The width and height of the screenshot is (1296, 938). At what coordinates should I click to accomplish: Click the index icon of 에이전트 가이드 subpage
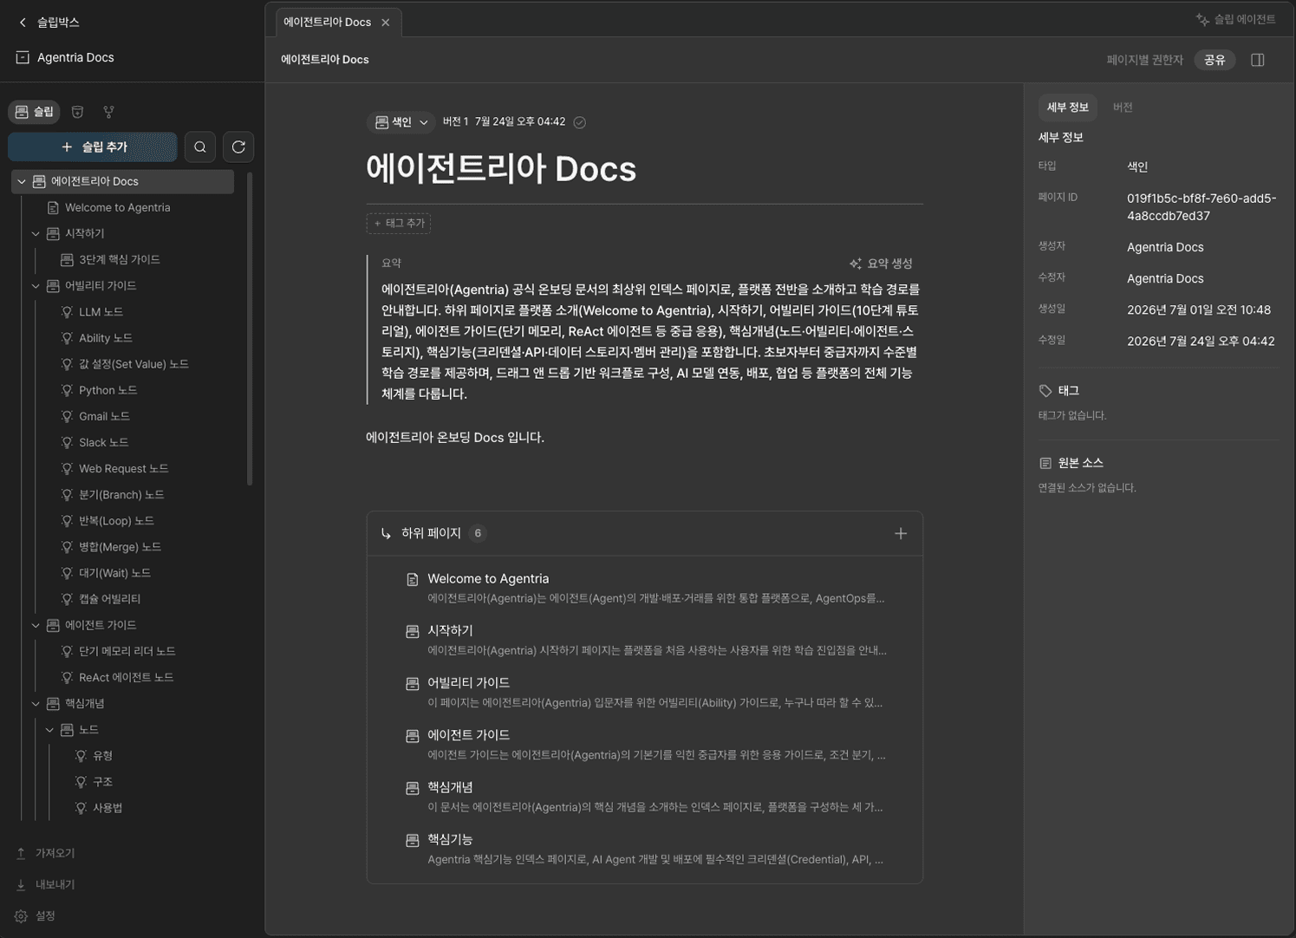pos(413,736)
